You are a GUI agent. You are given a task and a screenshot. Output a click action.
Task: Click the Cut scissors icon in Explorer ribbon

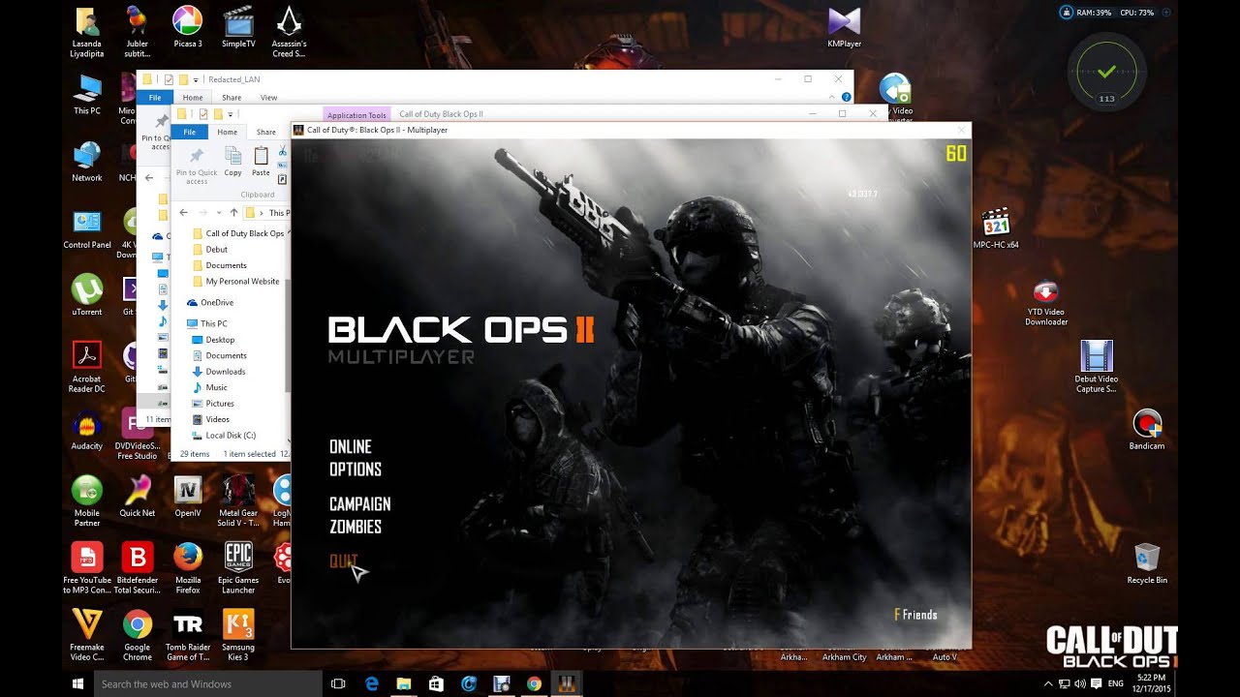(x=282, y=152)
